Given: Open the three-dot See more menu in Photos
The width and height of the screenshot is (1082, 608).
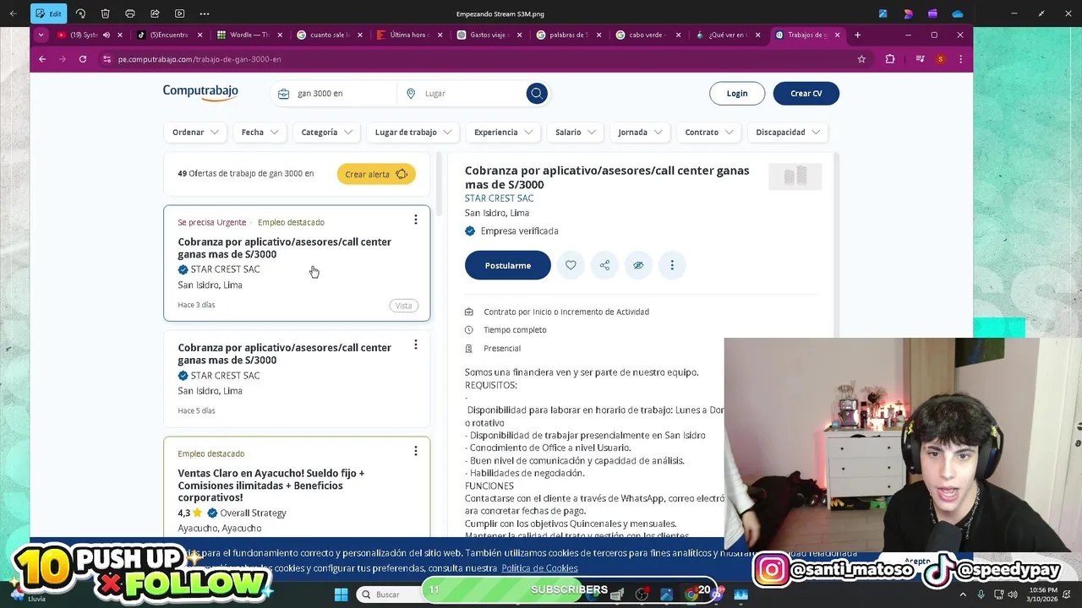Looking at the screenshot, I should [x=205, y=14].
